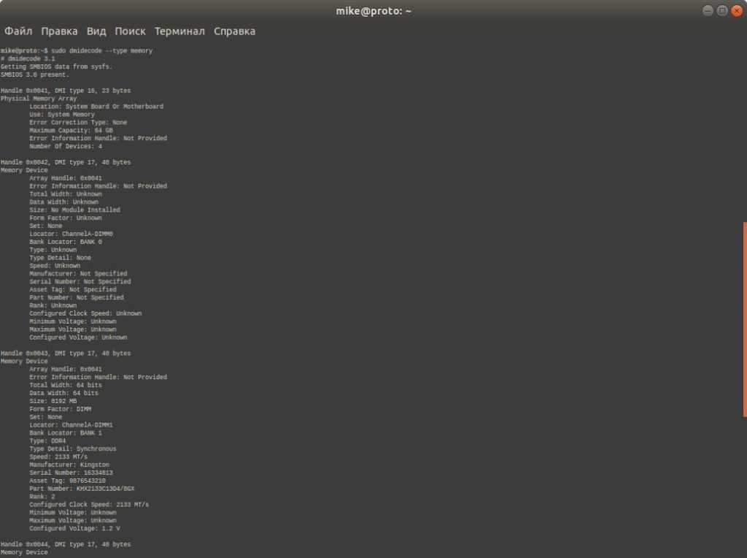747x558 pixels.
Task: Click the Manufacturer: Kingston line
Action: tap(69, 465)
